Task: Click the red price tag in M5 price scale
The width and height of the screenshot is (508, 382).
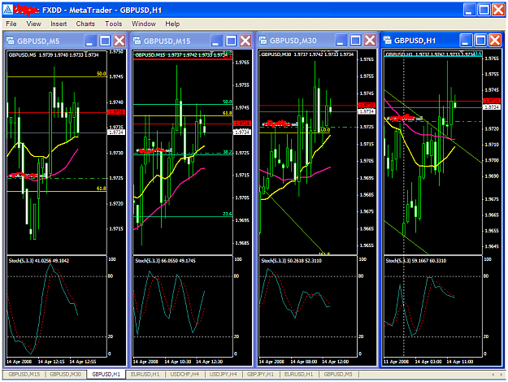Action: [115, 112]
